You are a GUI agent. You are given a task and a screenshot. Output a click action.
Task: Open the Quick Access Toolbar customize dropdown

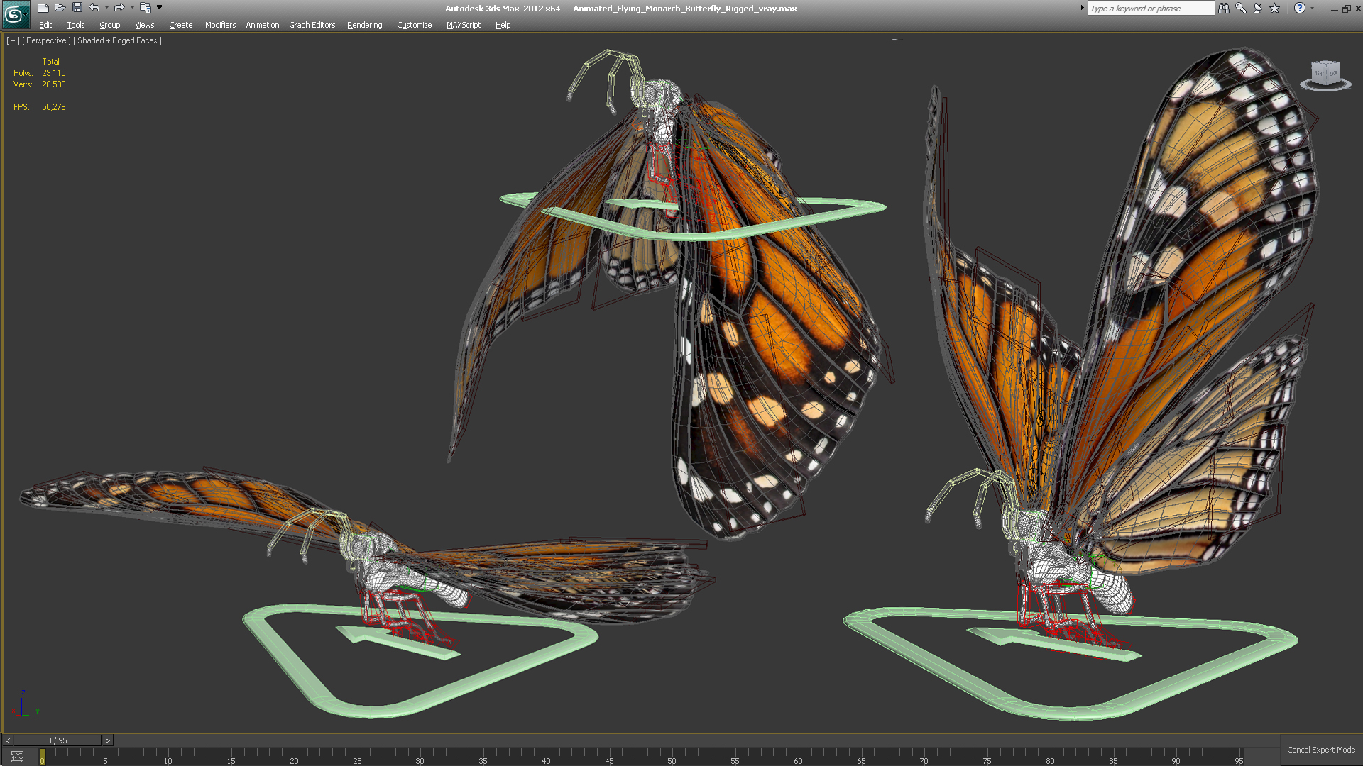point(160,8)
